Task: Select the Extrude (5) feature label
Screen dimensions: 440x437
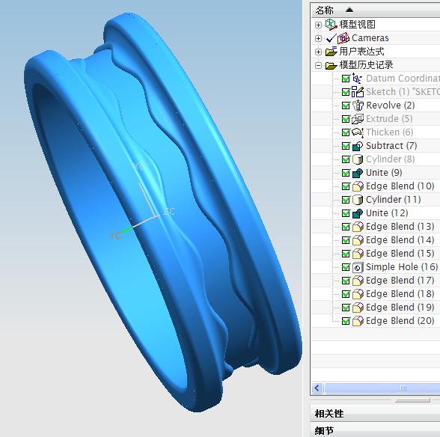Action: [x=389, y=119]
